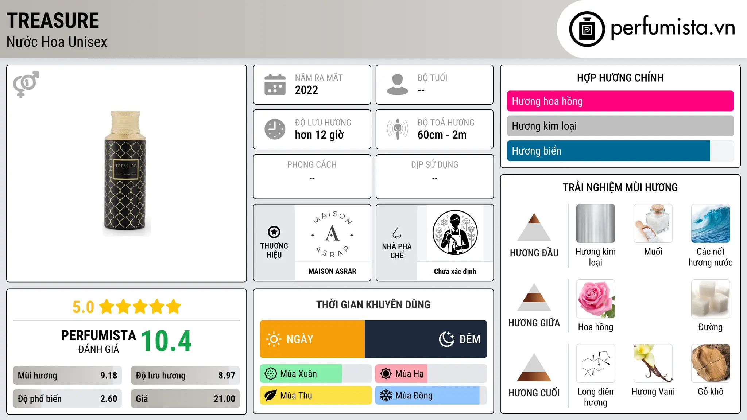Click the moon icon next to Đêm
Screen dimensions: 747x420
[x=446, y=339]
